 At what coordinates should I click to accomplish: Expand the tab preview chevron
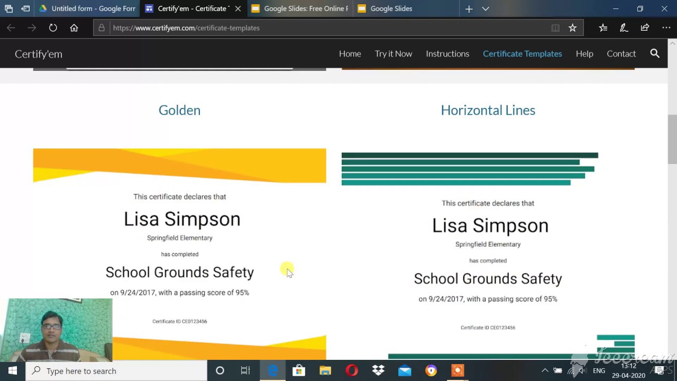[x=486, y=8]
